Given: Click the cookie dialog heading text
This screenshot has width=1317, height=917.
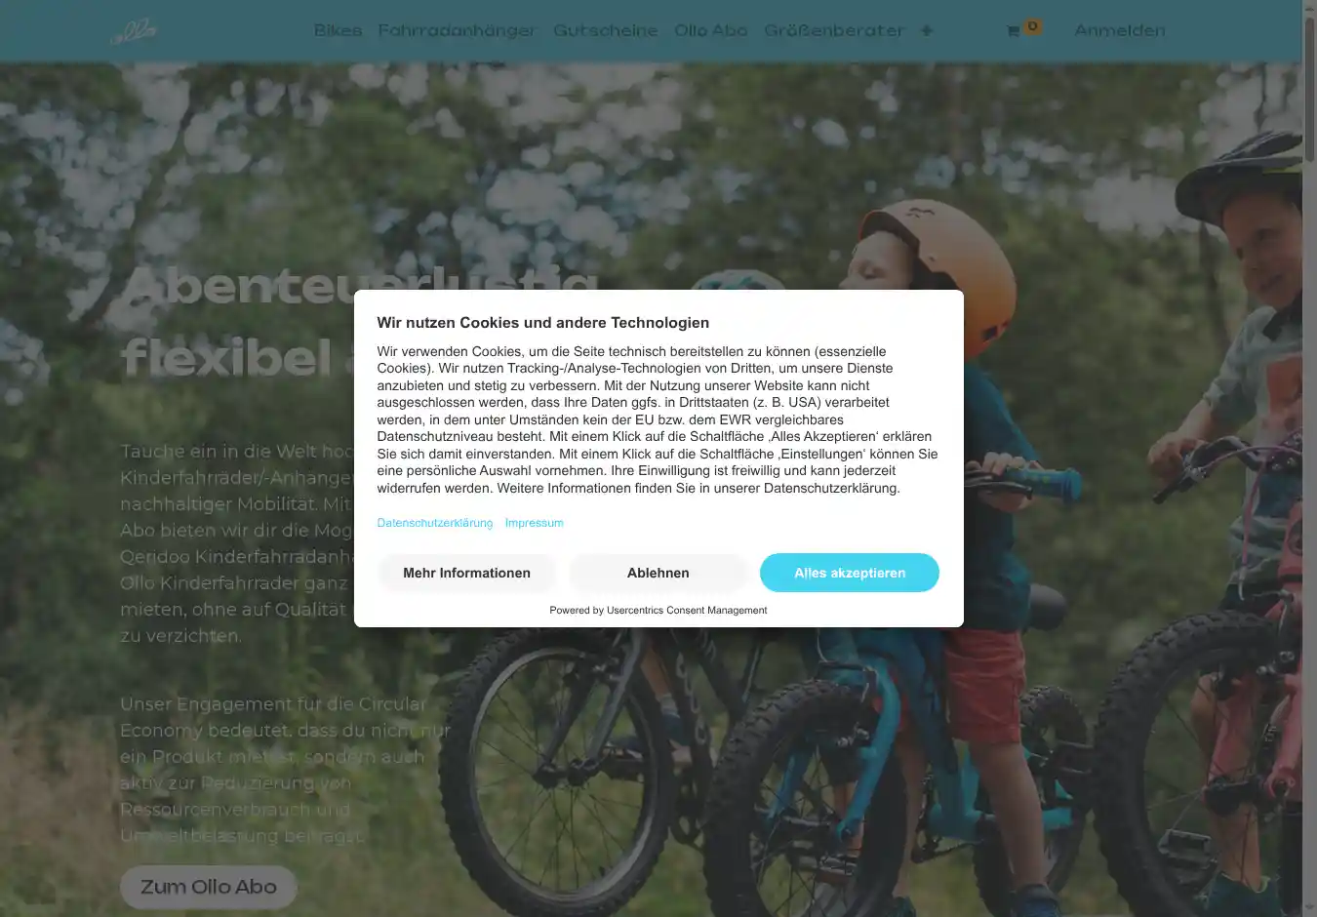Looking at the screenshot, I should (543, 323).
